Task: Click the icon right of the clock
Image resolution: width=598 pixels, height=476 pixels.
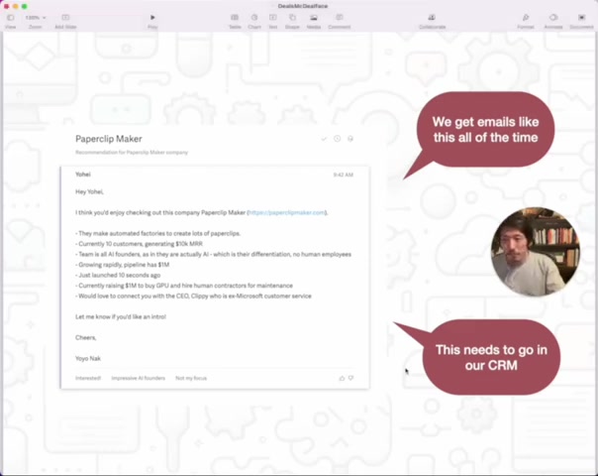Action: tap(350, 138)
